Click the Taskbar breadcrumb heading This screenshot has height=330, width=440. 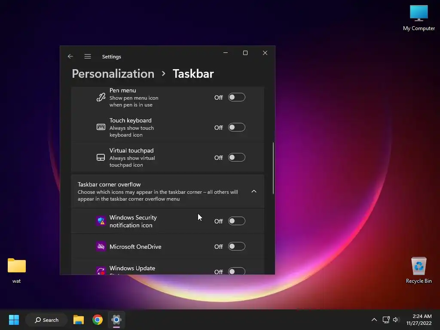click(193, 74)
